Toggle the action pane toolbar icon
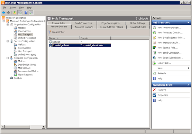 (31, 13)
